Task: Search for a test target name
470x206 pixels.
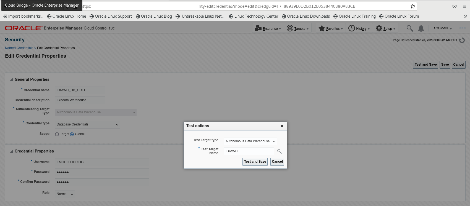Action: click(x=280, y=151)
